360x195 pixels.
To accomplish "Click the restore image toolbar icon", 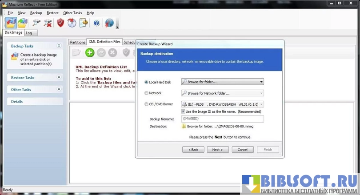I will (x=21, y=23).
